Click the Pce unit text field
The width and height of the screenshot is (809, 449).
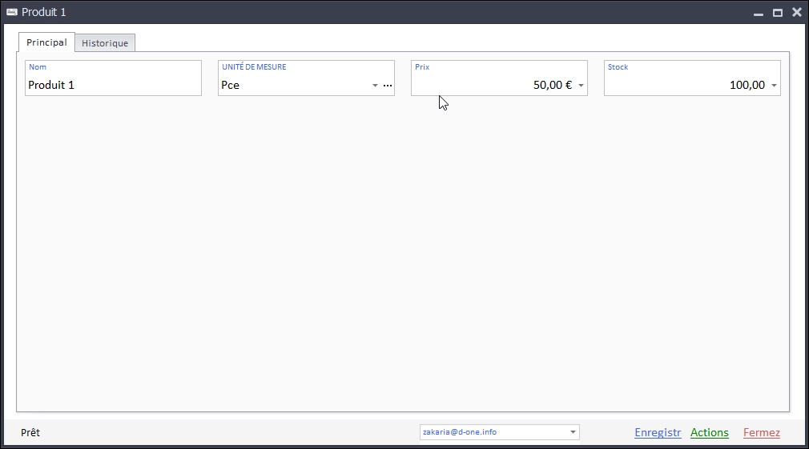[x=292, y=85]
